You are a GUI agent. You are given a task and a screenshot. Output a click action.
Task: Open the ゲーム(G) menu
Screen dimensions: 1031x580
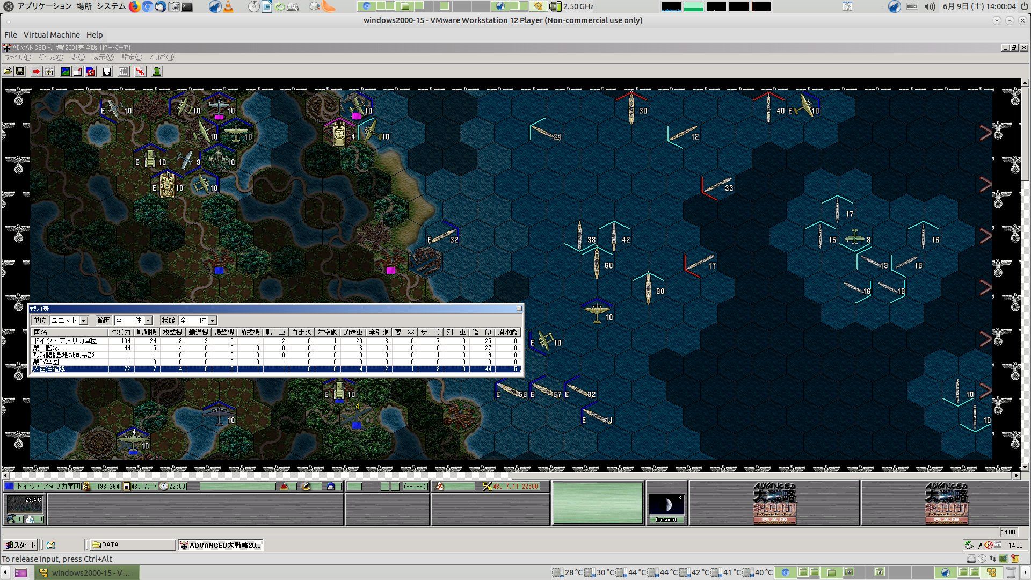pyautogui.click(x=50, y=57)
